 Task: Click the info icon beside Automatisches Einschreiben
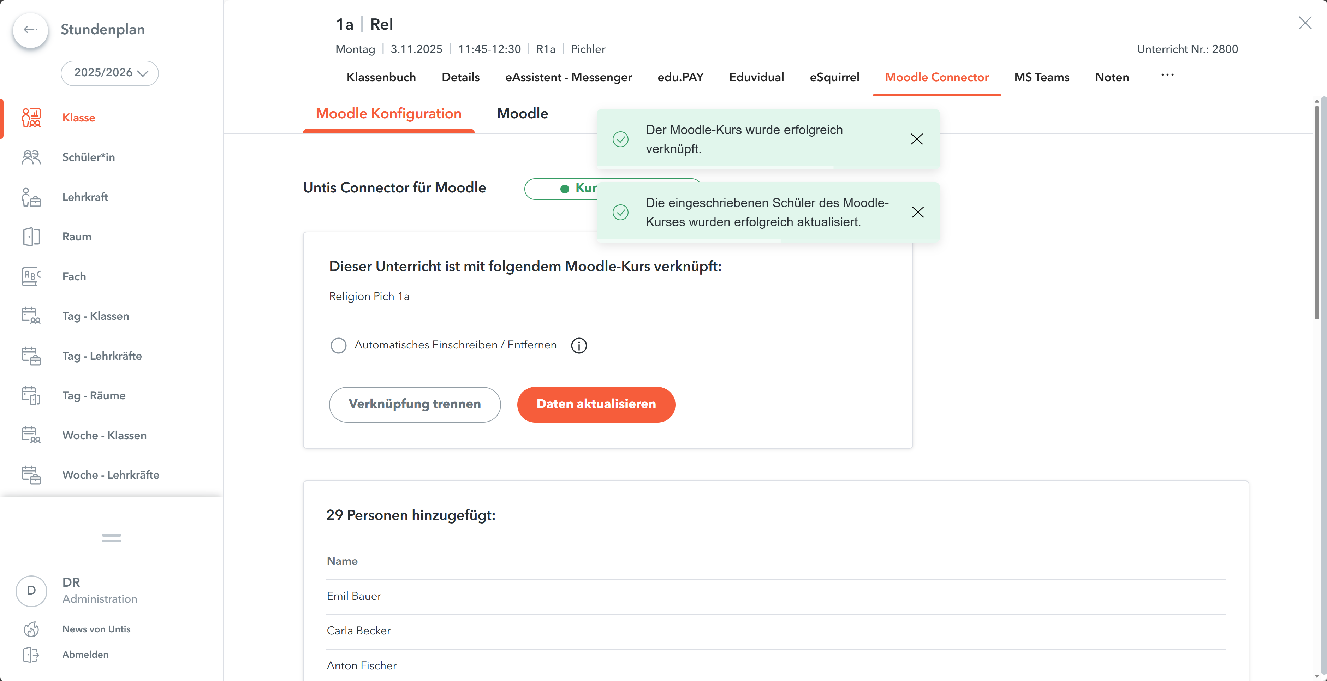[x=578, y=345]
